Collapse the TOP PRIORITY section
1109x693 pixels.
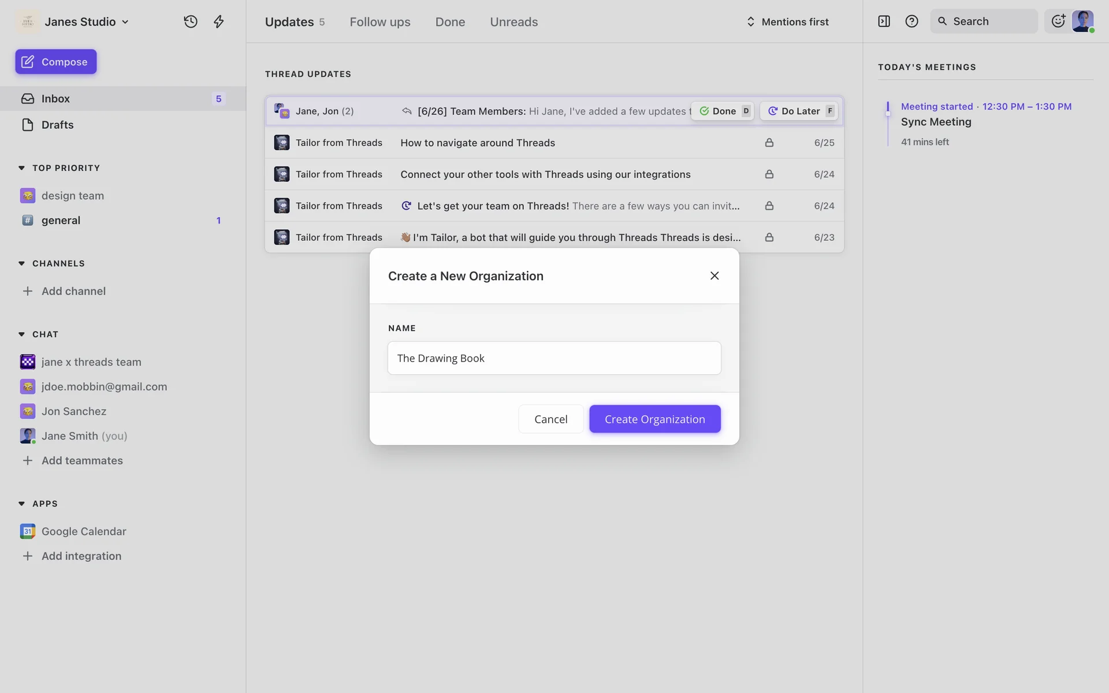21,168
